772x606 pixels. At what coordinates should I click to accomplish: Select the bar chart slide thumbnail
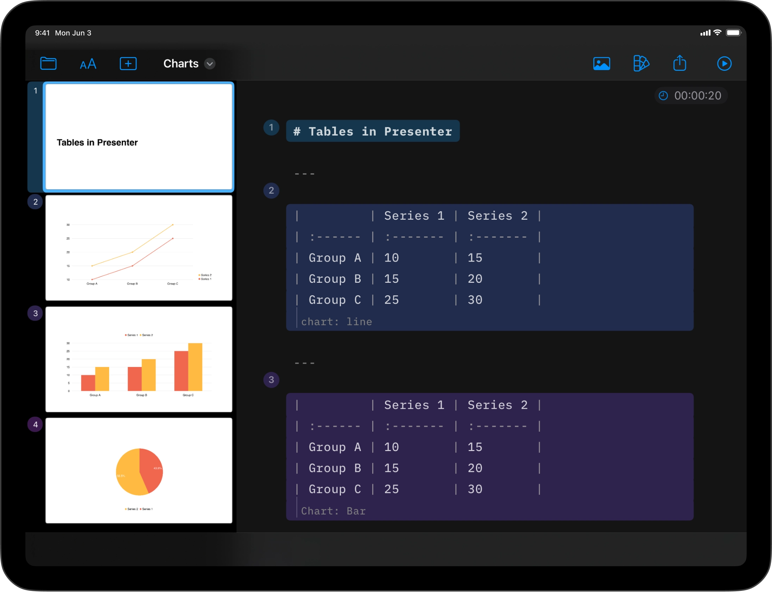138,360
